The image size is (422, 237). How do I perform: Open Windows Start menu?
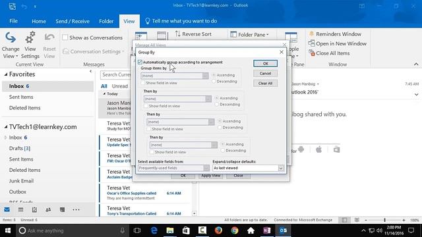[x=7, y=230]
